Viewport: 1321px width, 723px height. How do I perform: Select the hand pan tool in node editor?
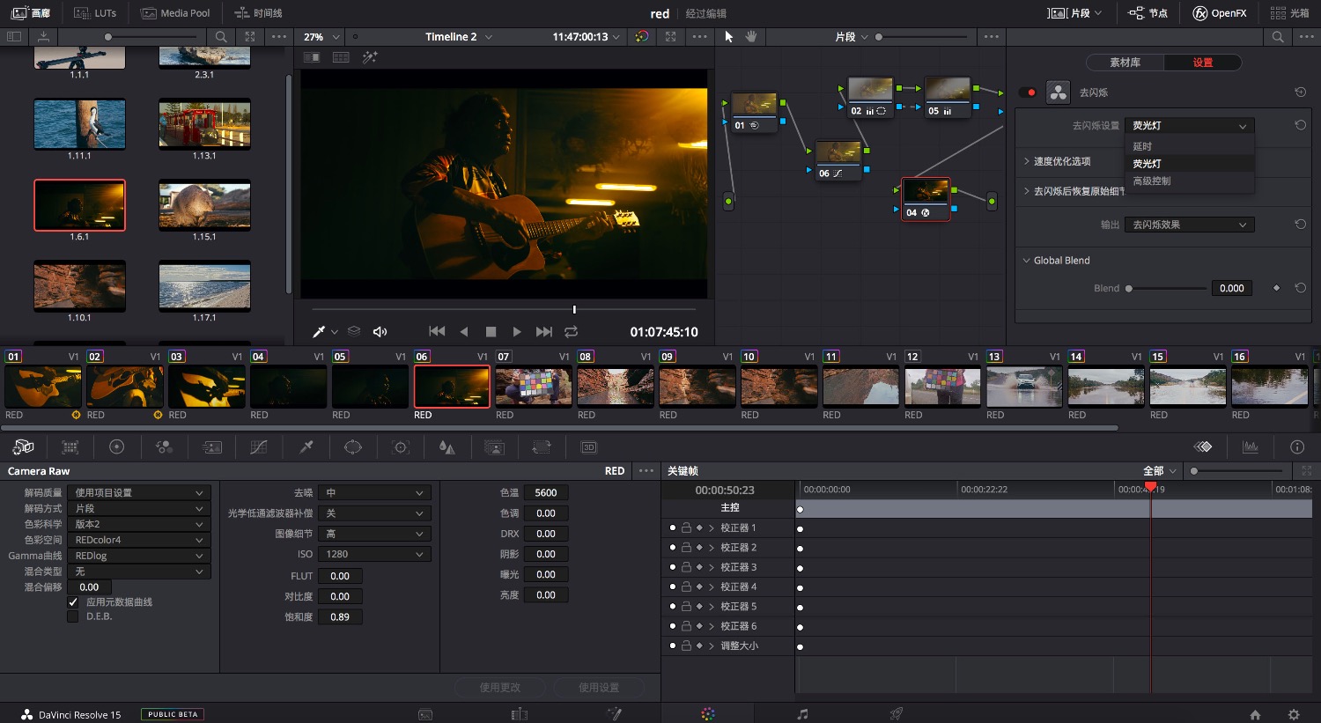pyautogui.click(x=751, y=37)
